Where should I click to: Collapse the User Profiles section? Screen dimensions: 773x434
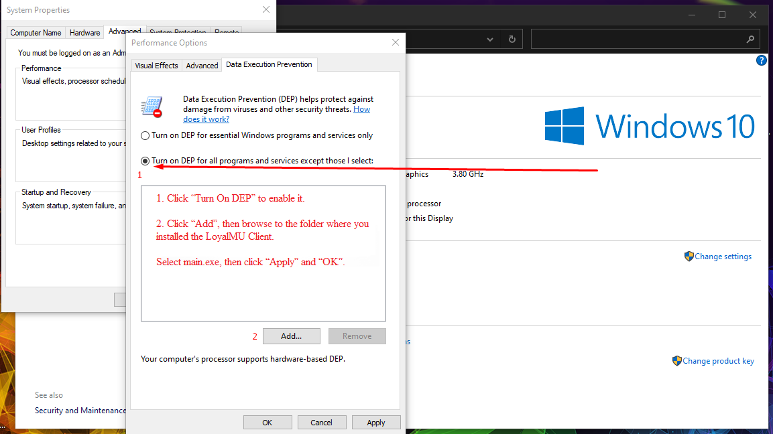click(x=42, y=129)
